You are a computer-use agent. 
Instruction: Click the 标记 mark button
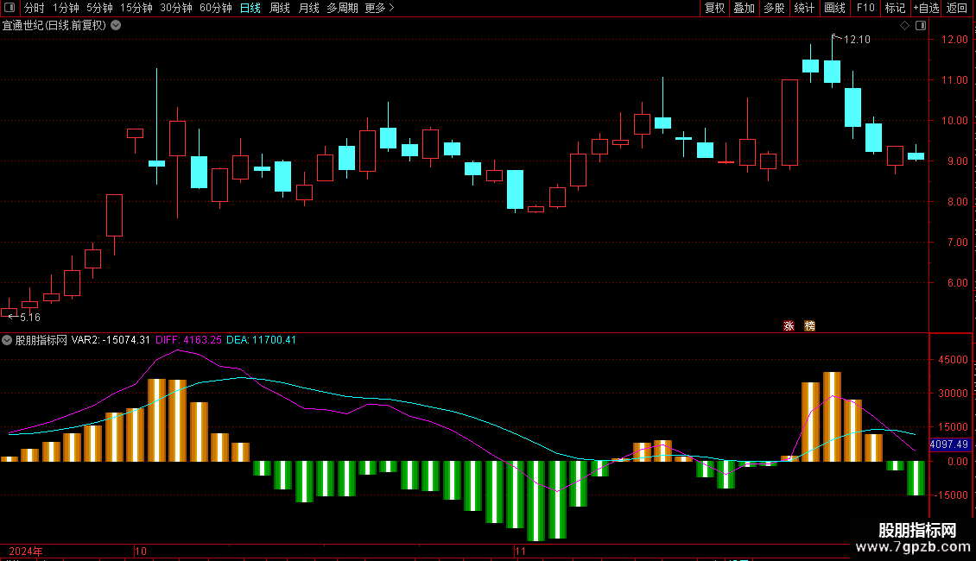click(x=895, y=8)
